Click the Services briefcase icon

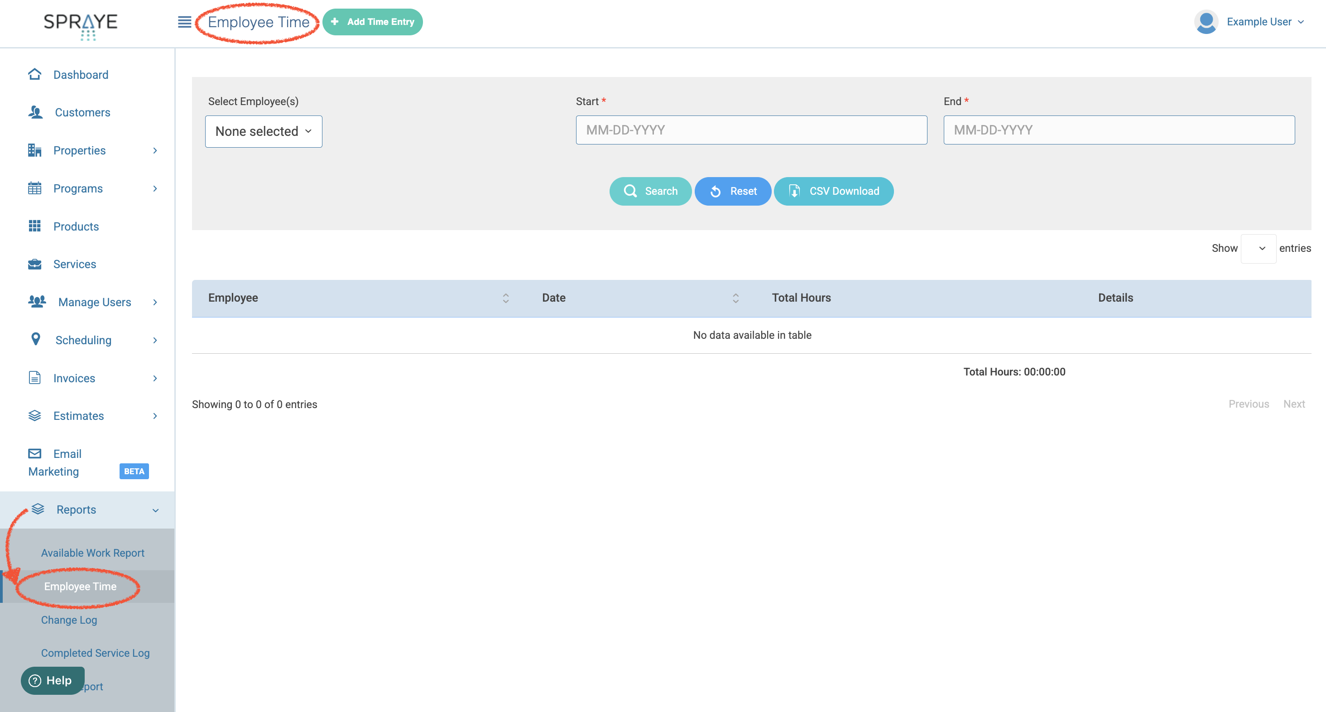coord(34,264)
